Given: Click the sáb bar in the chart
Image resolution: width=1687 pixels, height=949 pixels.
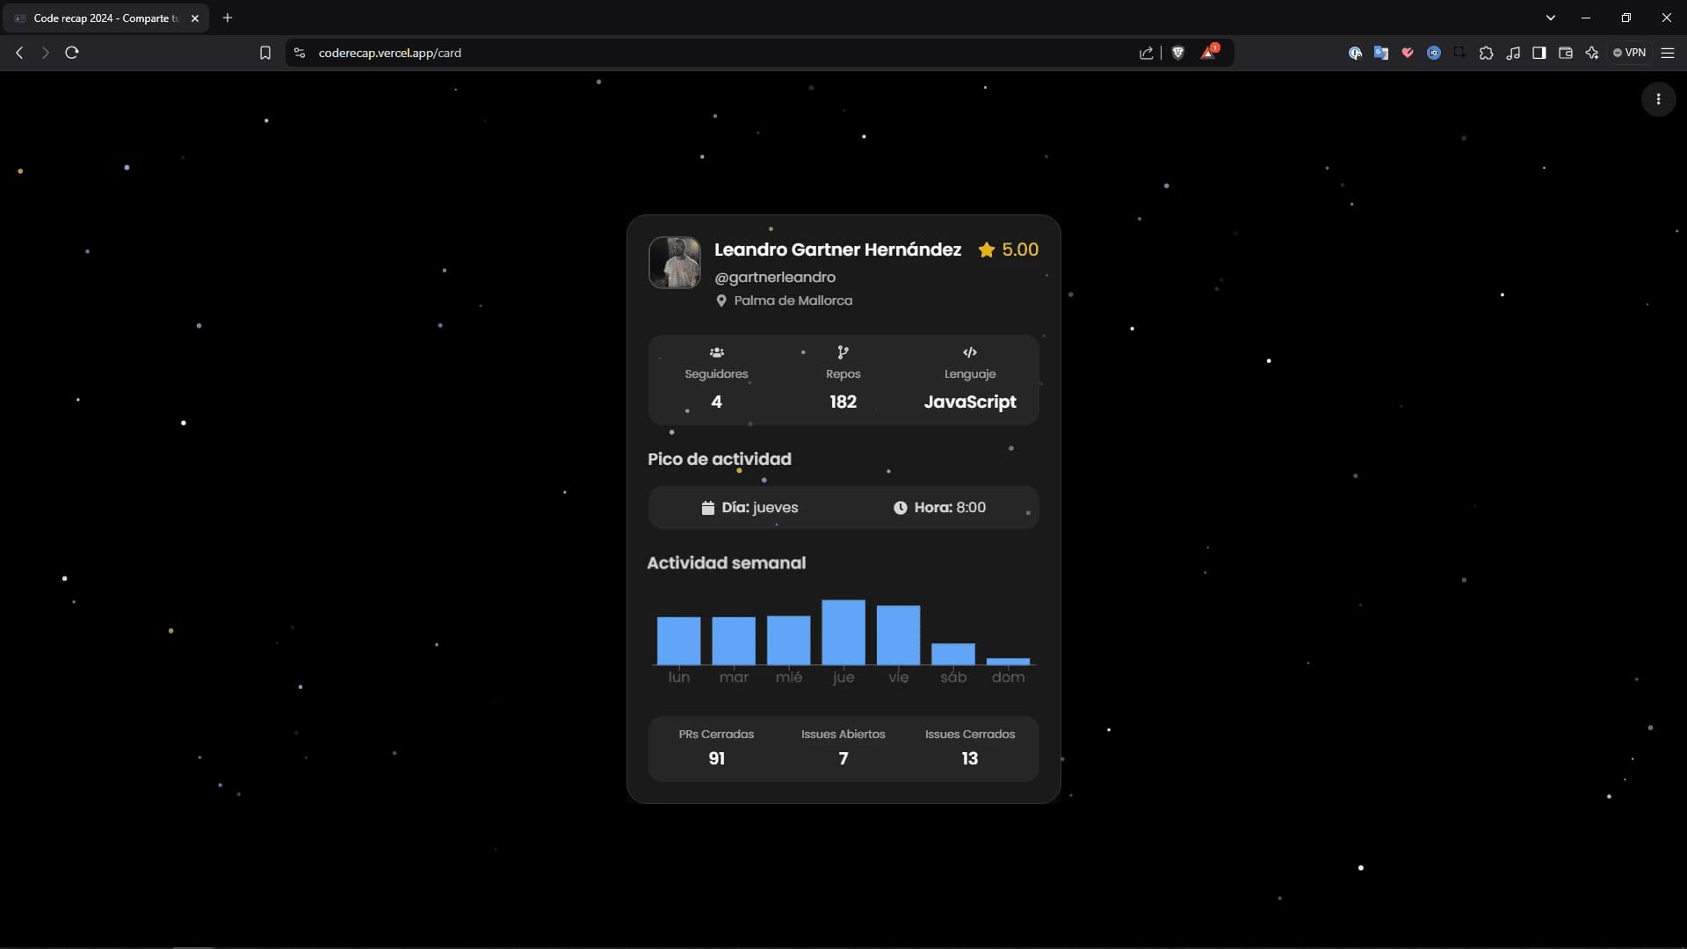Looking at the screenshot, I should pos(952,654).
